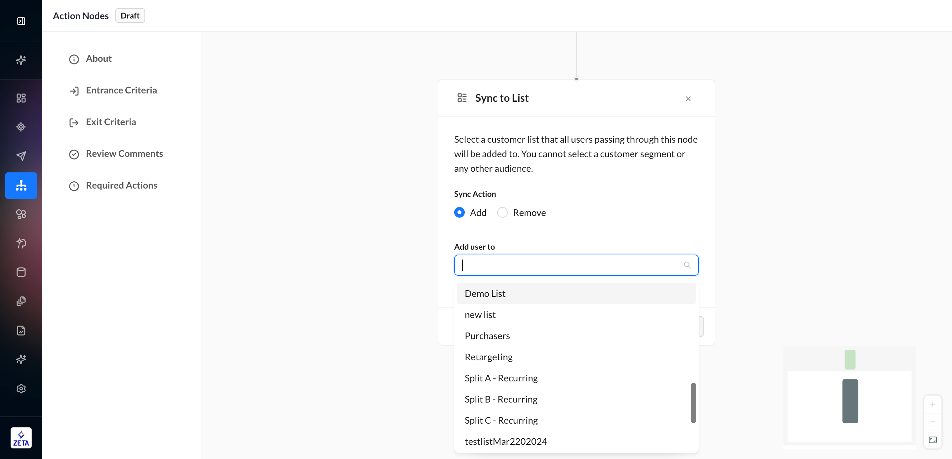
Task: Open the Review Comments menu item
Action: 124,154
